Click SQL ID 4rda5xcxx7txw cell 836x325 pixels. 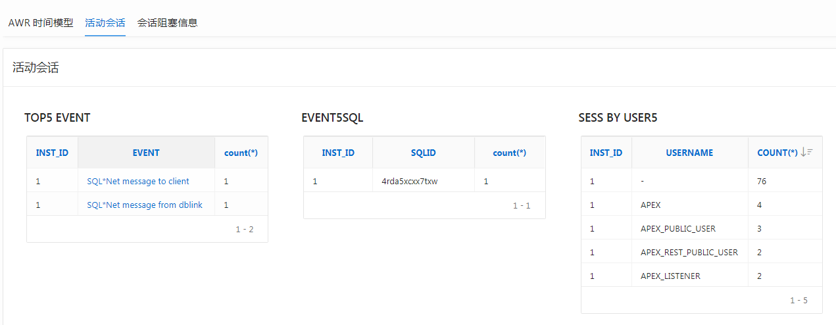tap(410, 181)
